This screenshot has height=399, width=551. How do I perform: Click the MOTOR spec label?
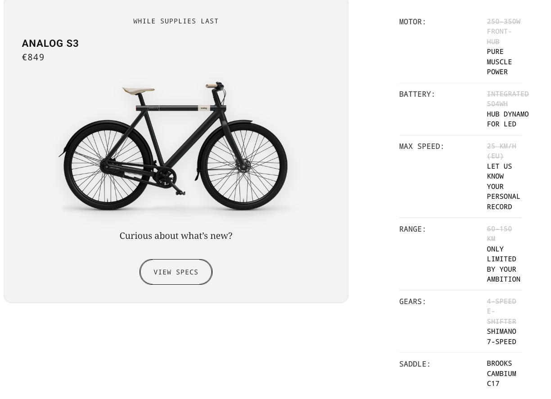point(412,22)
